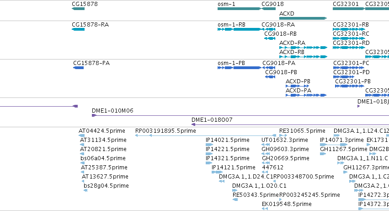This screenshot has width=389, height=211.
Task: Click the osm-1 gene bar
Action: point(240,9)
